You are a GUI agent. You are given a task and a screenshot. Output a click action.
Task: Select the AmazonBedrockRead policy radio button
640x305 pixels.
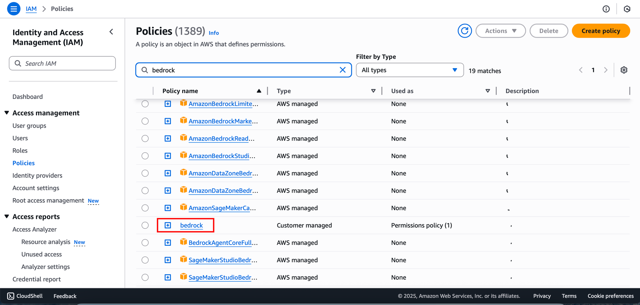[x=145, y=138]
